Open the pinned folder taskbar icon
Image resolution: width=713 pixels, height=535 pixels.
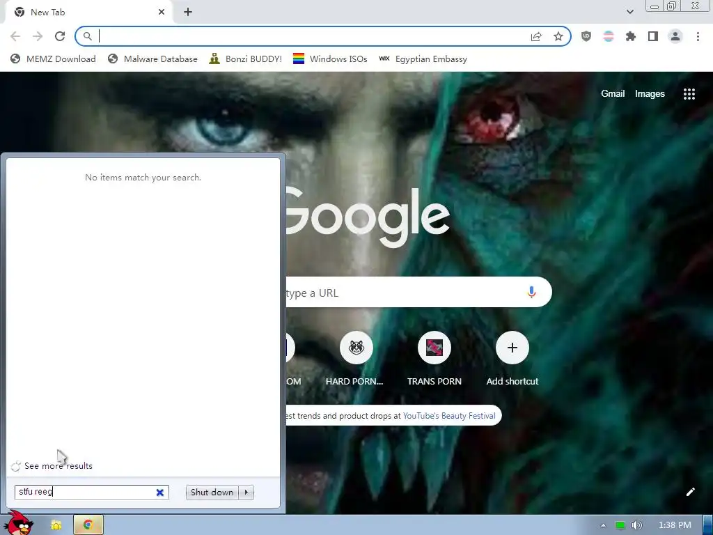pos(56,525)
